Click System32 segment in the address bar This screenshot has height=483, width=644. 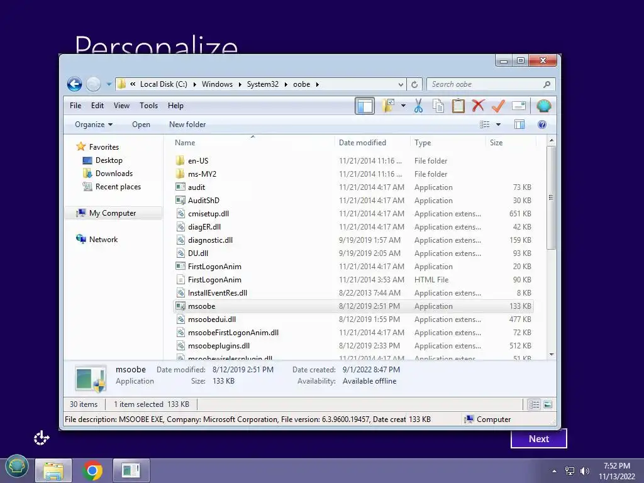pos(263,84)
